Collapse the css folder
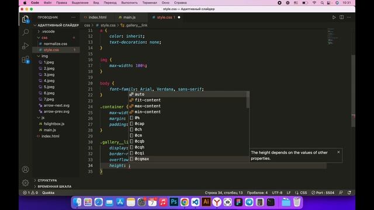The height and width of the screenshot is (210, 374). point(56,37)
